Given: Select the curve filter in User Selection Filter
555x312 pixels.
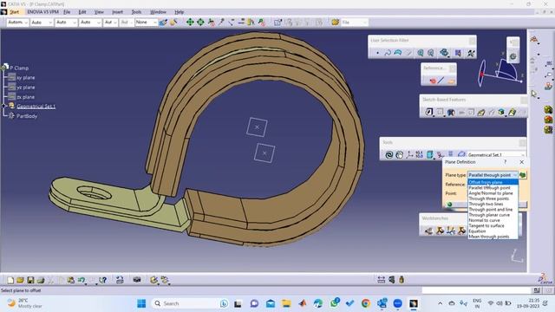Looking at the screenshot, I should point(388,53).
